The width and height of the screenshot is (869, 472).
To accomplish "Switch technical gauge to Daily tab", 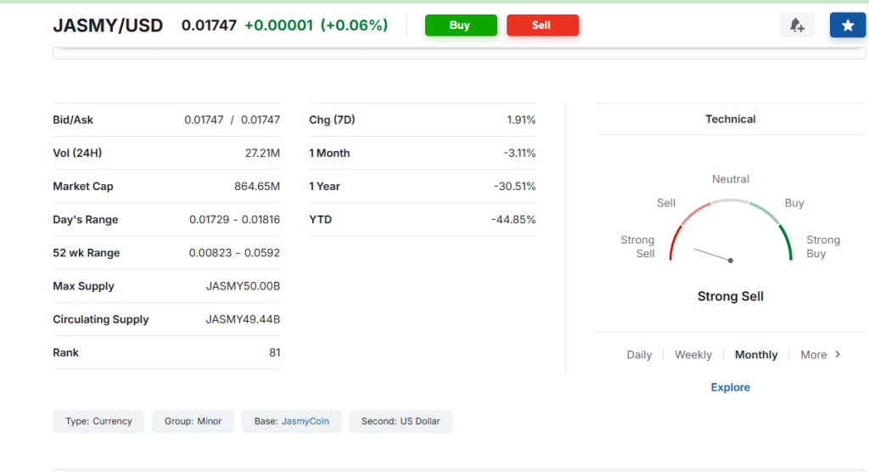I will (x=639, y=354).
